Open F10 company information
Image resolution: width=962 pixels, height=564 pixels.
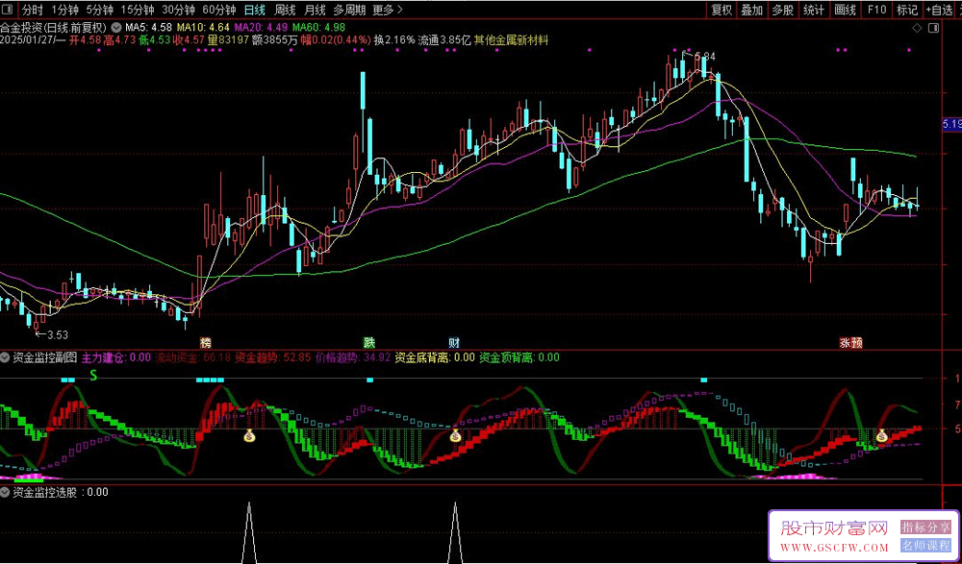coord(876,10)
